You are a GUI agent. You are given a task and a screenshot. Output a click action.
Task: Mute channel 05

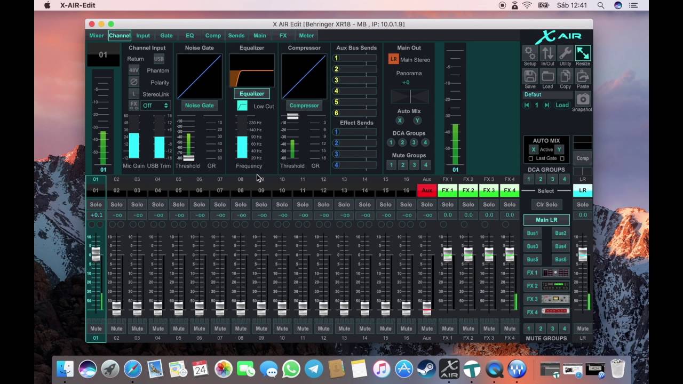point(179,329)
